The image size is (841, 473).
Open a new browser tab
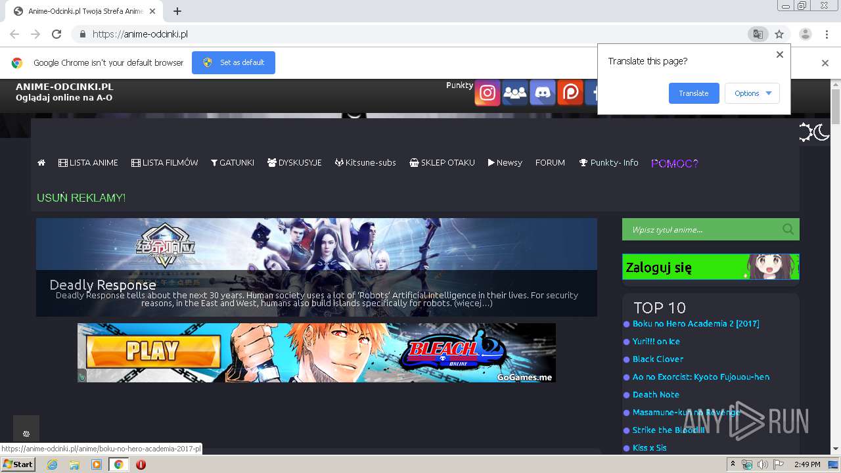[x=177, y=11]
